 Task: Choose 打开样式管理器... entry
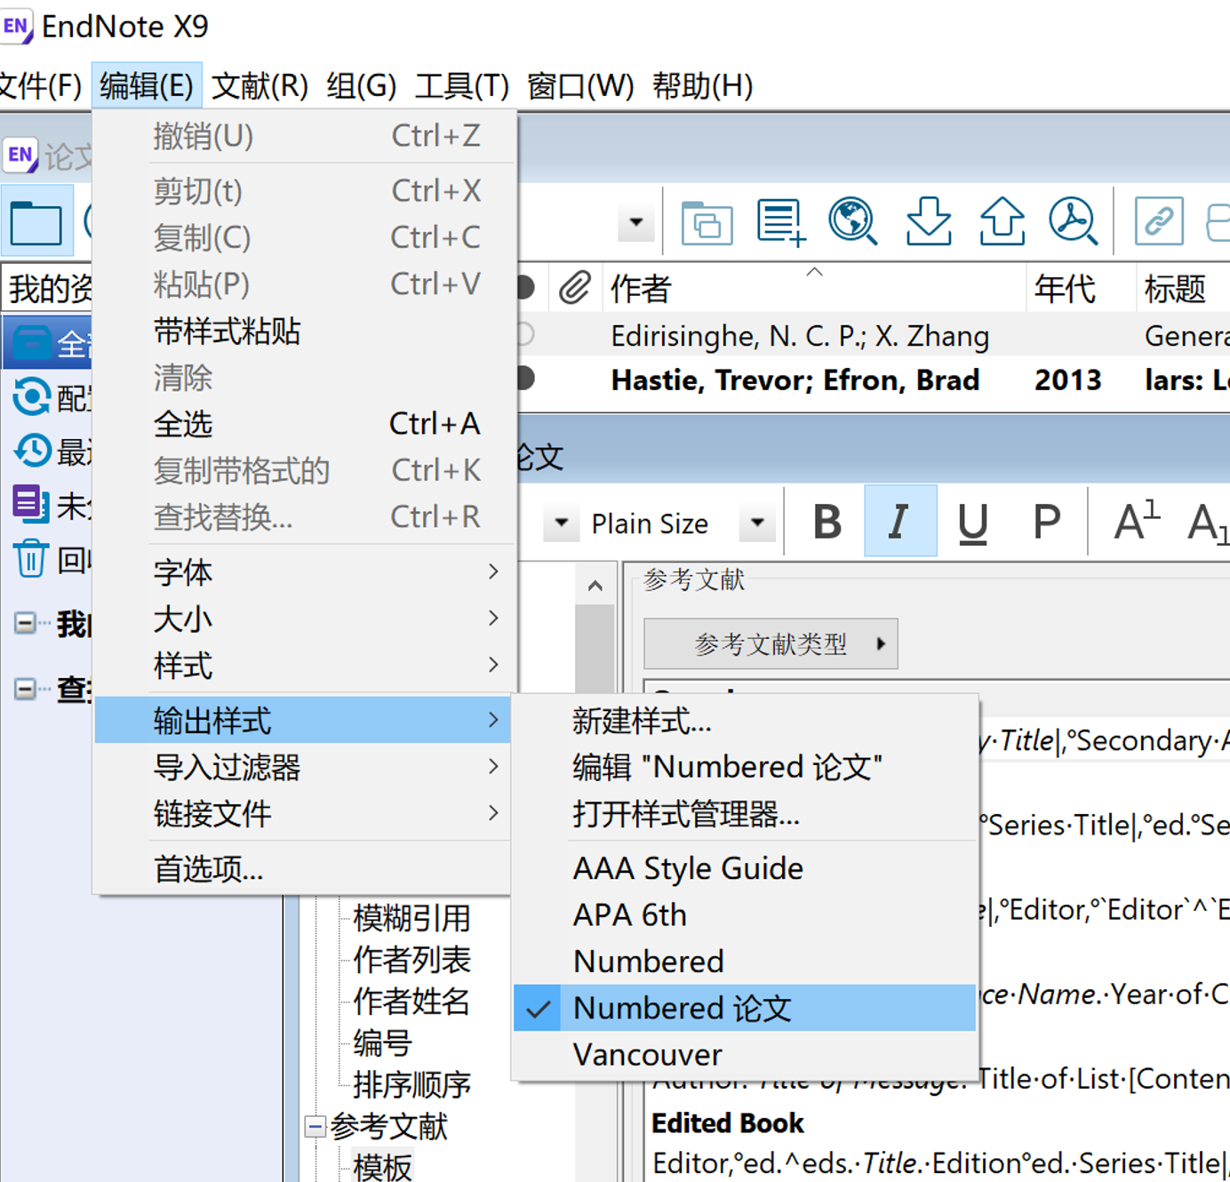click(x=744, y=814)
